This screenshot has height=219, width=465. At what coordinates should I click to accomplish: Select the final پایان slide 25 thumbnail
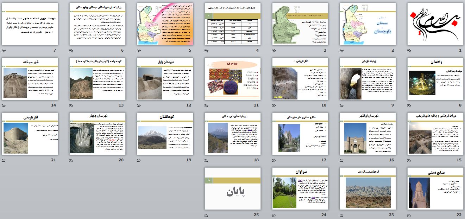tap(232, 189)
